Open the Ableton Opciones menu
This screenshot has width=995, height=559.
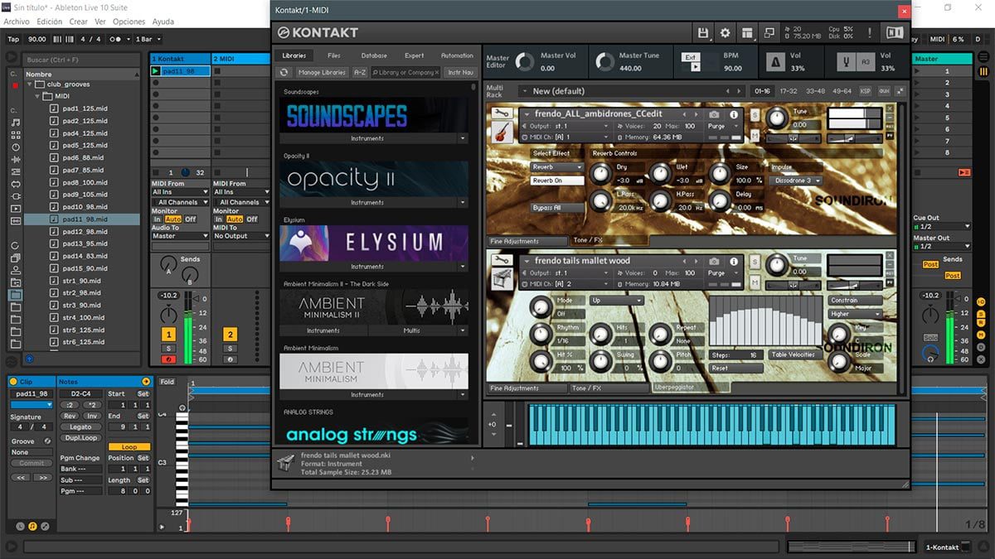[x=129, y=22]
